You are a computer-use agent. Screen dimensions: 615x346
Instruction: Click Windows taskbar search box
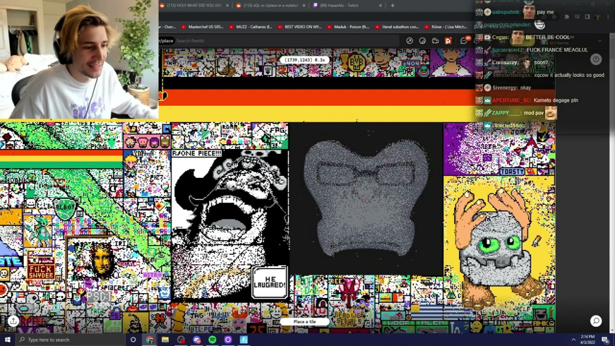[71, 340]
